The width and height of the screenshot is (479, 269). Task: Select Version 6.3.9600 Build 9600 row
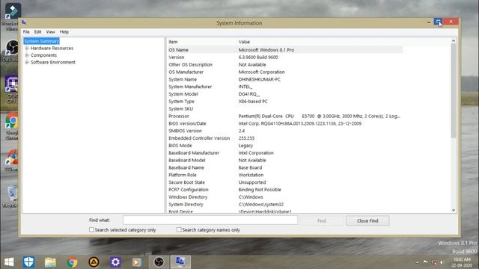[x=285, y=58]
